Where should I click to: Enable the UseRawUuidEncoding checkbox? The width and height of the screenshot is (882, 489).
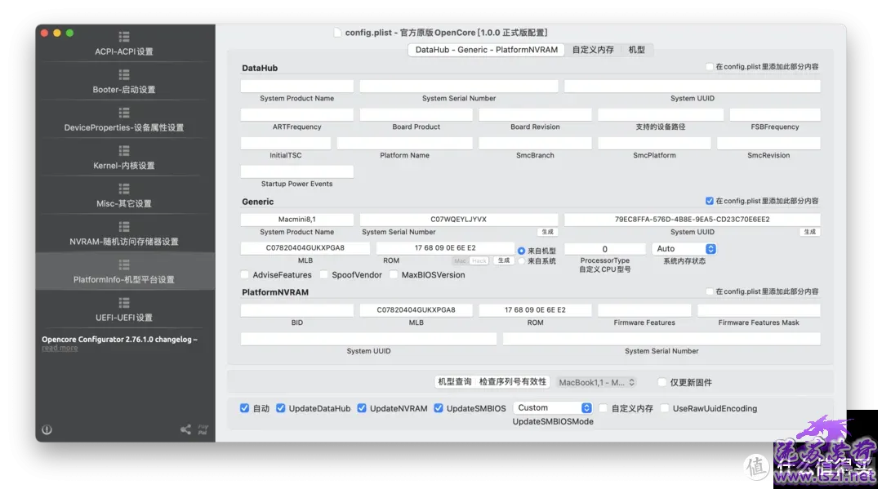pos(665,409)
